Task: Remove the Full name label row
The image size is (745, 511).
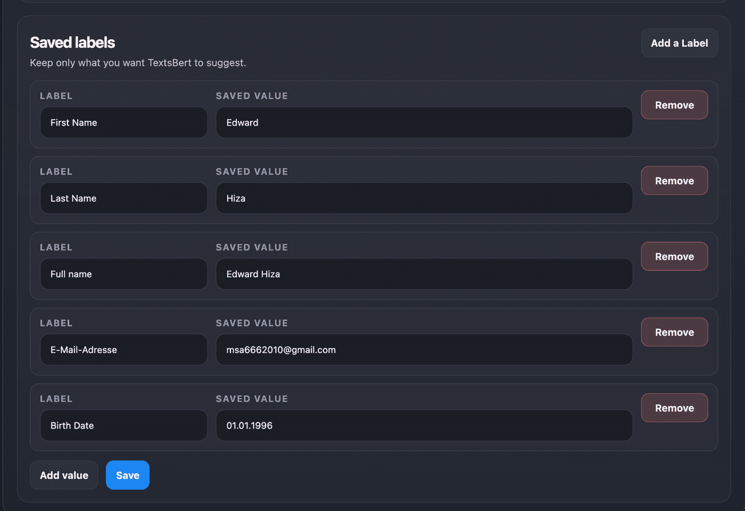Action: tap(674, 257)
